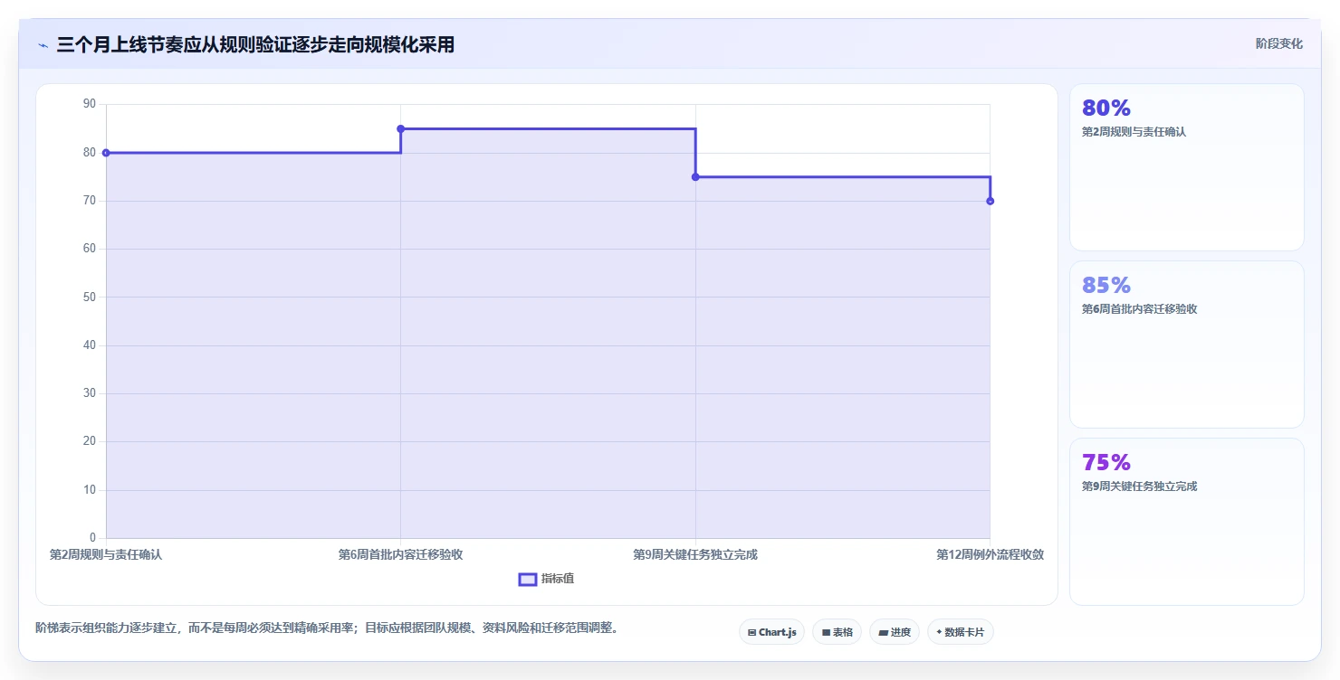Viewport: 1340px width, 680px height.
Task: Click the 75% value in the third card
Action: click(1106, 463)
